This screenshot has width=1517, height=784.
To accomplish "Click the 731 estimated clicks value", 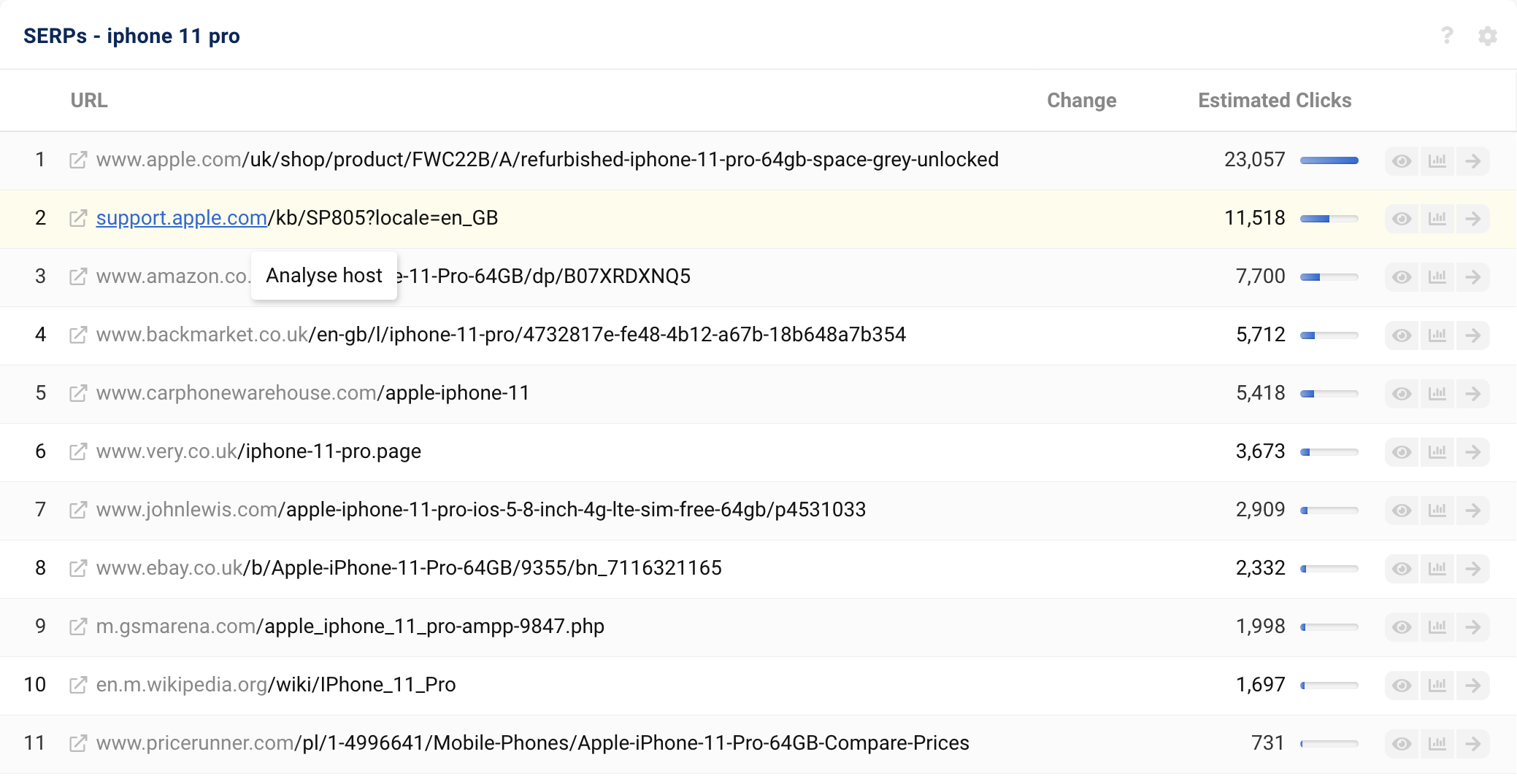I will pos(1268,743).
